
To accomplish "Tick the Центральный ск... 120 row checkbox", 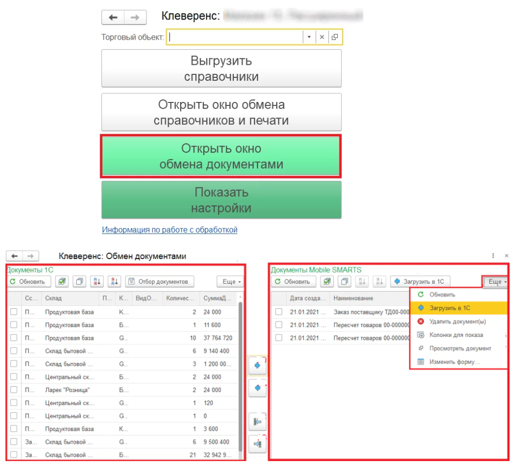I will 14,403.
